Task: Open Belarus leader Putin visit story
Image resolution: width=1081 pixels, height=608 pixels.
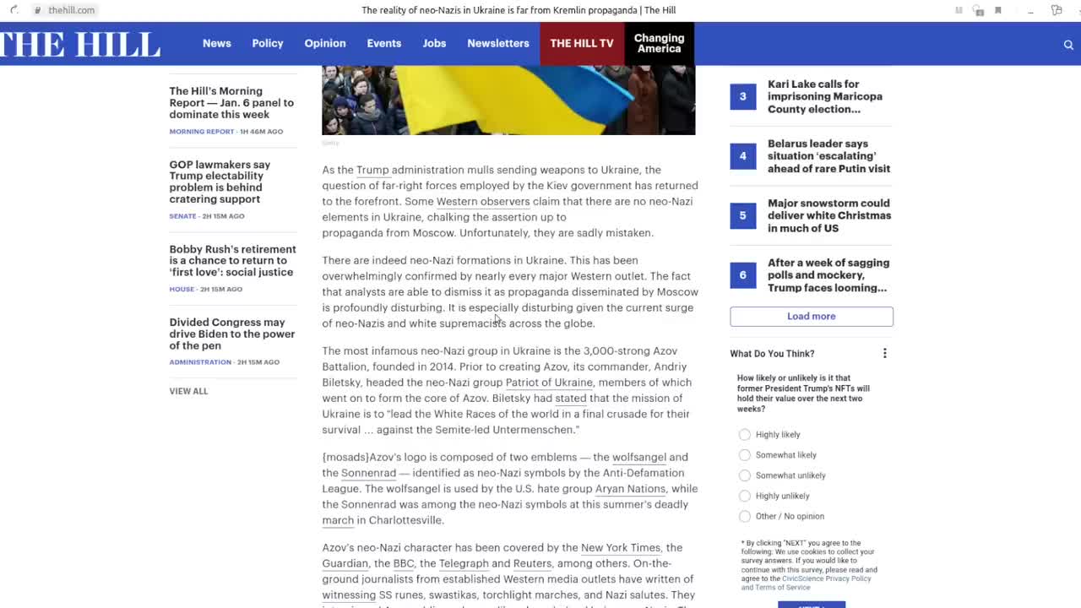Action: 828,156
